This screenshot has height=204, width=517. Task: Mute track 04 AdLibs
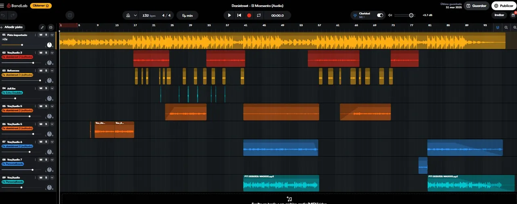41,88
